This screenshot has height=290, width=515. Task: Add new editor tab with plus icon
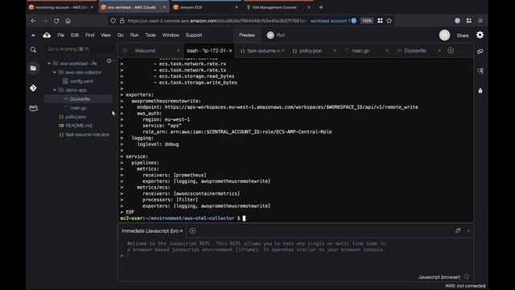click(x=451, y=51)
